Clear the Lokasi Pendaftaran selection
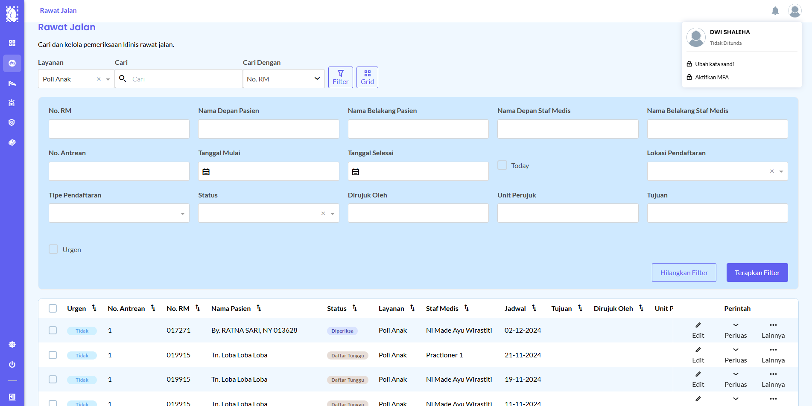Image resolution: width=812 pixels, height=406 pixels. tap(772, 171)
